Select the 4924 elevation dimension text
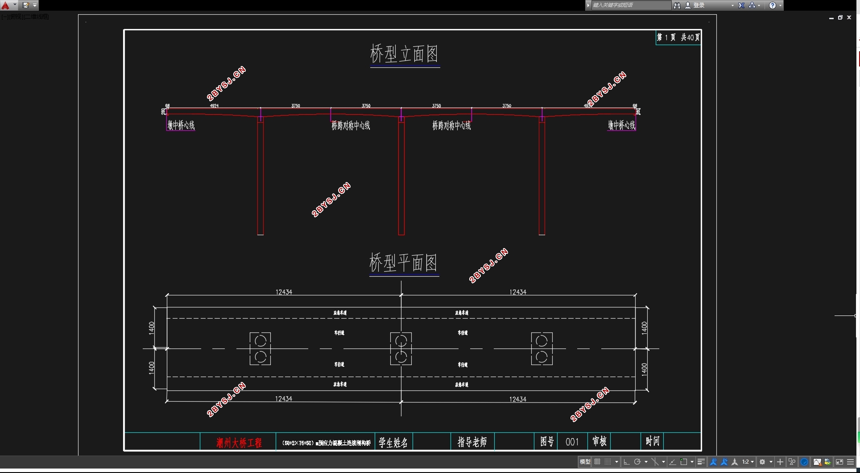Image resolution: width=860 pixels, height=473 pixels. tap(214, 106)
